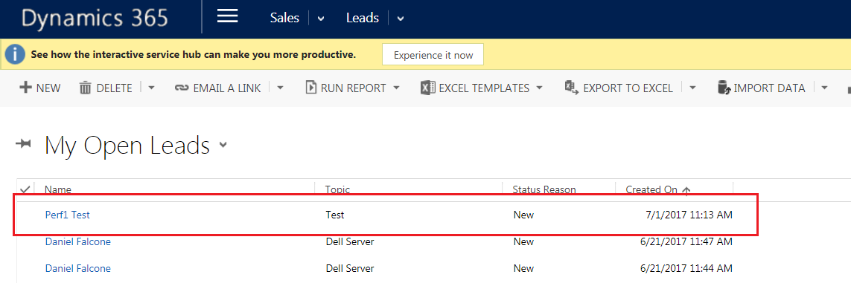Open the Leads navigation item
The height and width of the screenshot is (283, 851).
tap(363, 18)
